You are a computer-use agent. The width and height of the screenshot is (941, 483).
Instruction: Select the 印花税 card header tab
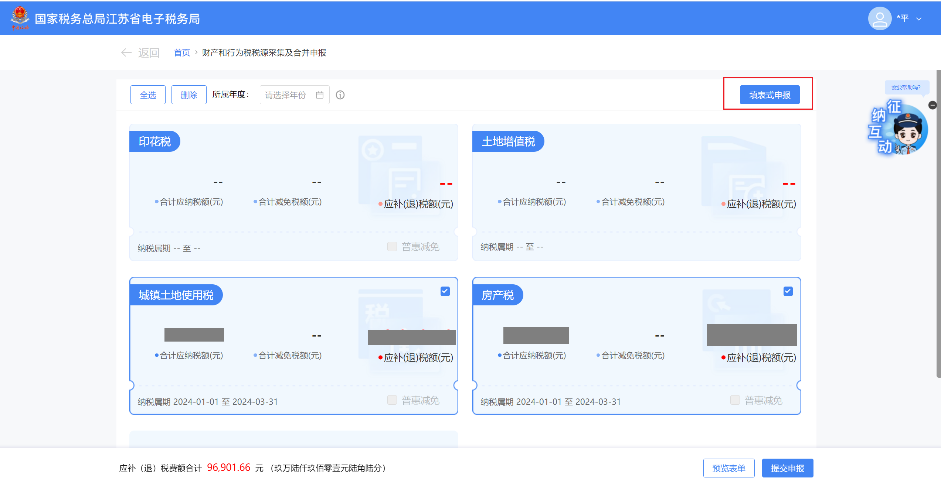tap(154, 141)
